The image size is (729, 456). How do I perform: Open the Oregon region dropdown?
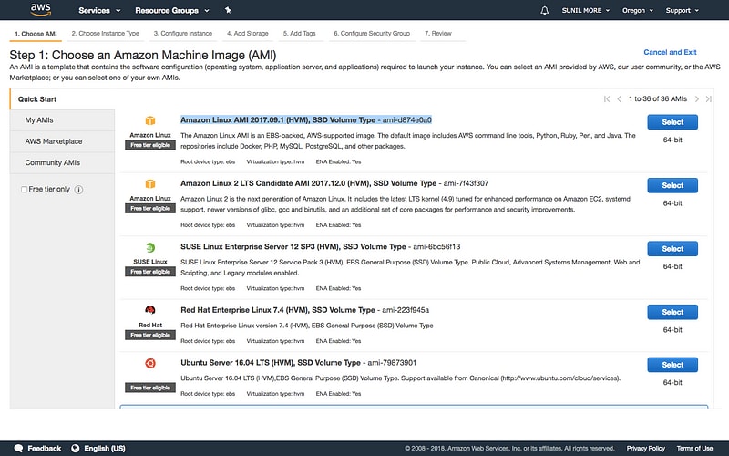click(637, 10)
